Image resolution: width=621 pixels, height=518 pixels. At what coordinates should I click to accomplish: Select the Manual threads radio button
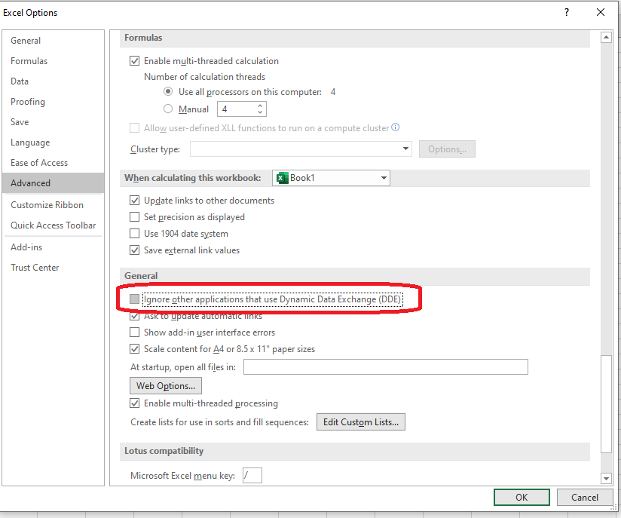tap(168, 109)
